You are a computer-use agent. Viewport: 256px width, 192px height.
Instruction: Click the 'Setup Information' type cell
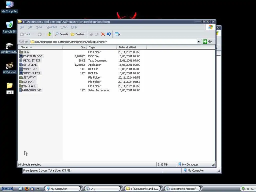tap(99, 90)
